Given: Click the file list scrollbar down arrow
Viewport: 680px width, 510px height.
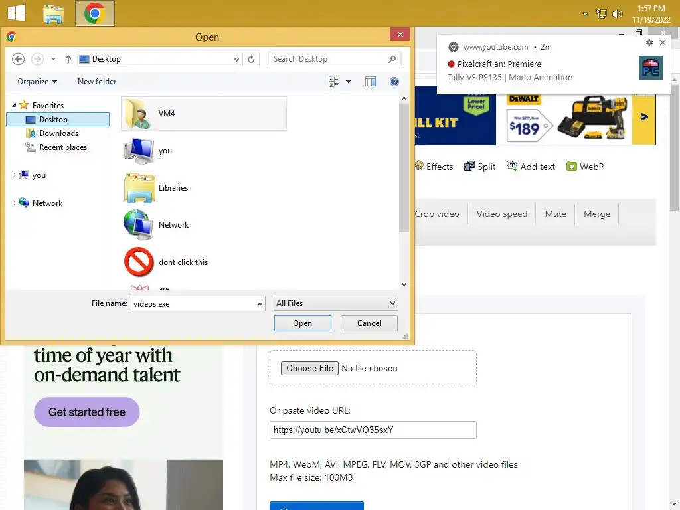Looking at the screenshot, I should (x=404, y=284).
